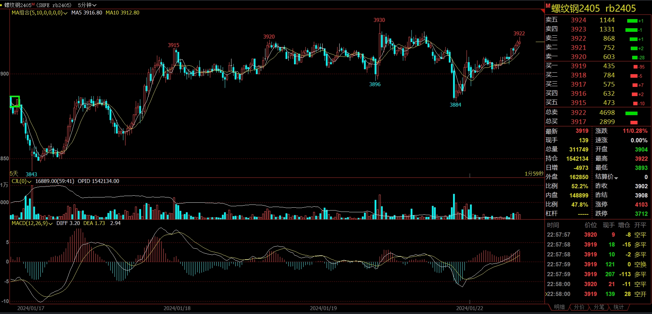The width and height of the screenshot is (652, 314).
Task: Click the 卖一 price 3920
Action: pos(578,57)
